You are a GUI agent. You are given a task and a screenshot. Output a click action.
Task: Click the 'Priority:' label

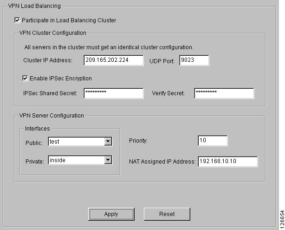138,141
